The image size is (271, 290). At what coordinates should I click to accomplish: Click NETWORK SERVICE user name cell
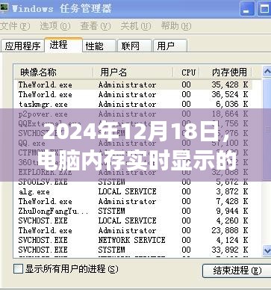[131, 240]
